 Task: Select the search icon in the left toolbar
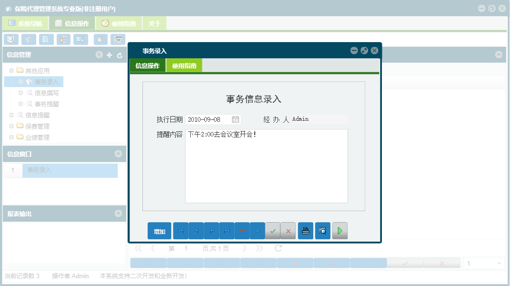[x=11, y=39]
